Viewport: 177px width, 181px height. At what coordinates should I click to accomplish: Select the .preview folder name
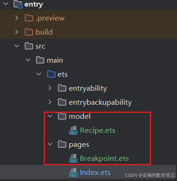coord(50,18)
